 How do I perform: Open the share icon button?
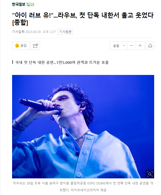pyautogui.click(x=35, y=46)
